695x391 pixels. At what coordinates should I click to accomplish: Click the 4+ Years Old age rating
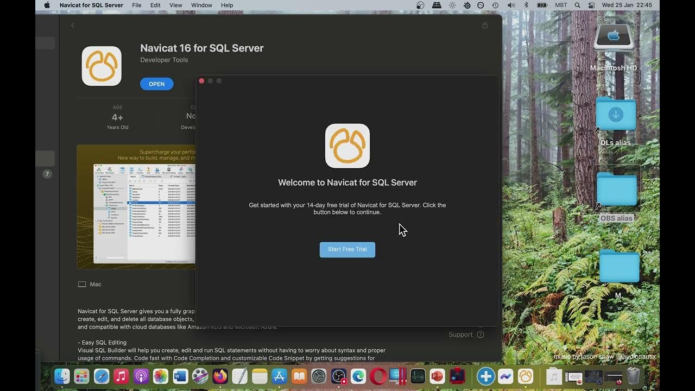117,117
